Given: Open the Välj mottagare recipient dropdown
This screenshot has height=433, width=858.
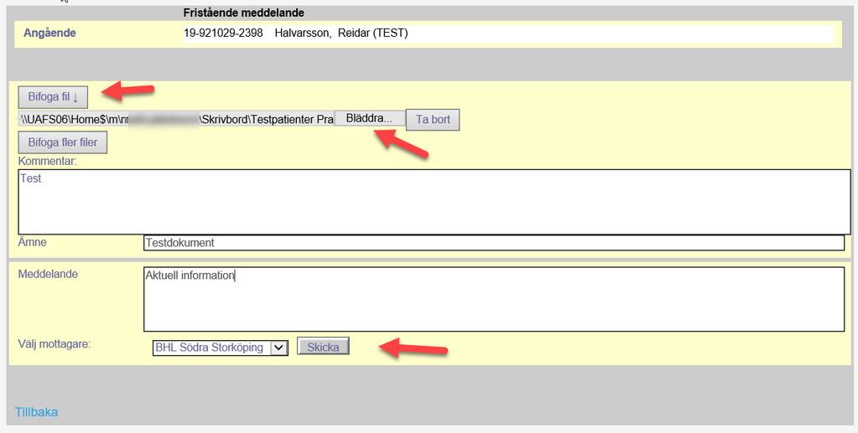Looking at the screenshot, I should point(220,348).
